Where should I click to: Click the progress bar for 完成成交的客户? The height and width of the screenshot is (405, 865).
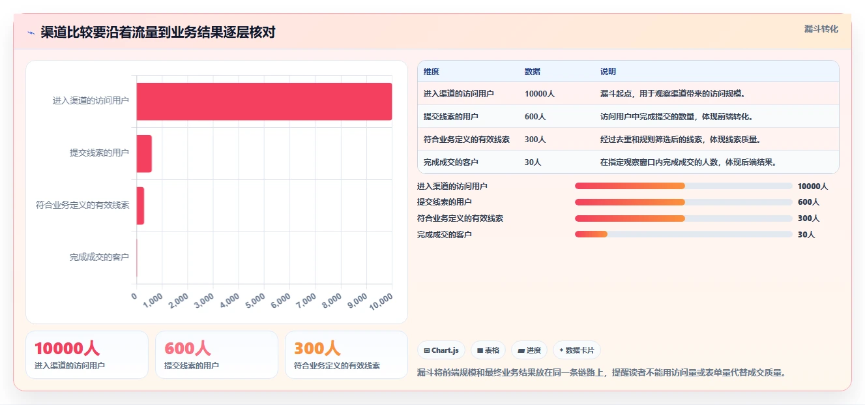684,234
